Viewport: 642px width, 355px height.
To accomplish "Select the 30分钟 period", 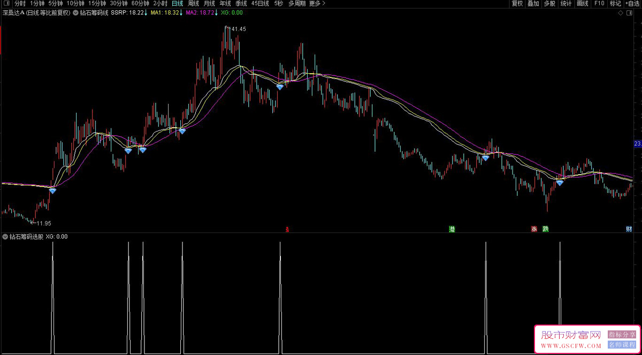I will tap(119, 3).
